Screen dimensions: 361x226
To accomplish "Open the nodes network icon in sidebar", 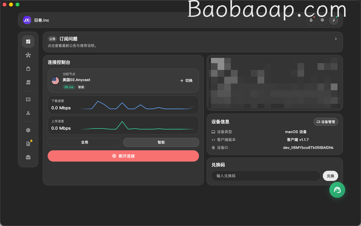I will (28, 55).
